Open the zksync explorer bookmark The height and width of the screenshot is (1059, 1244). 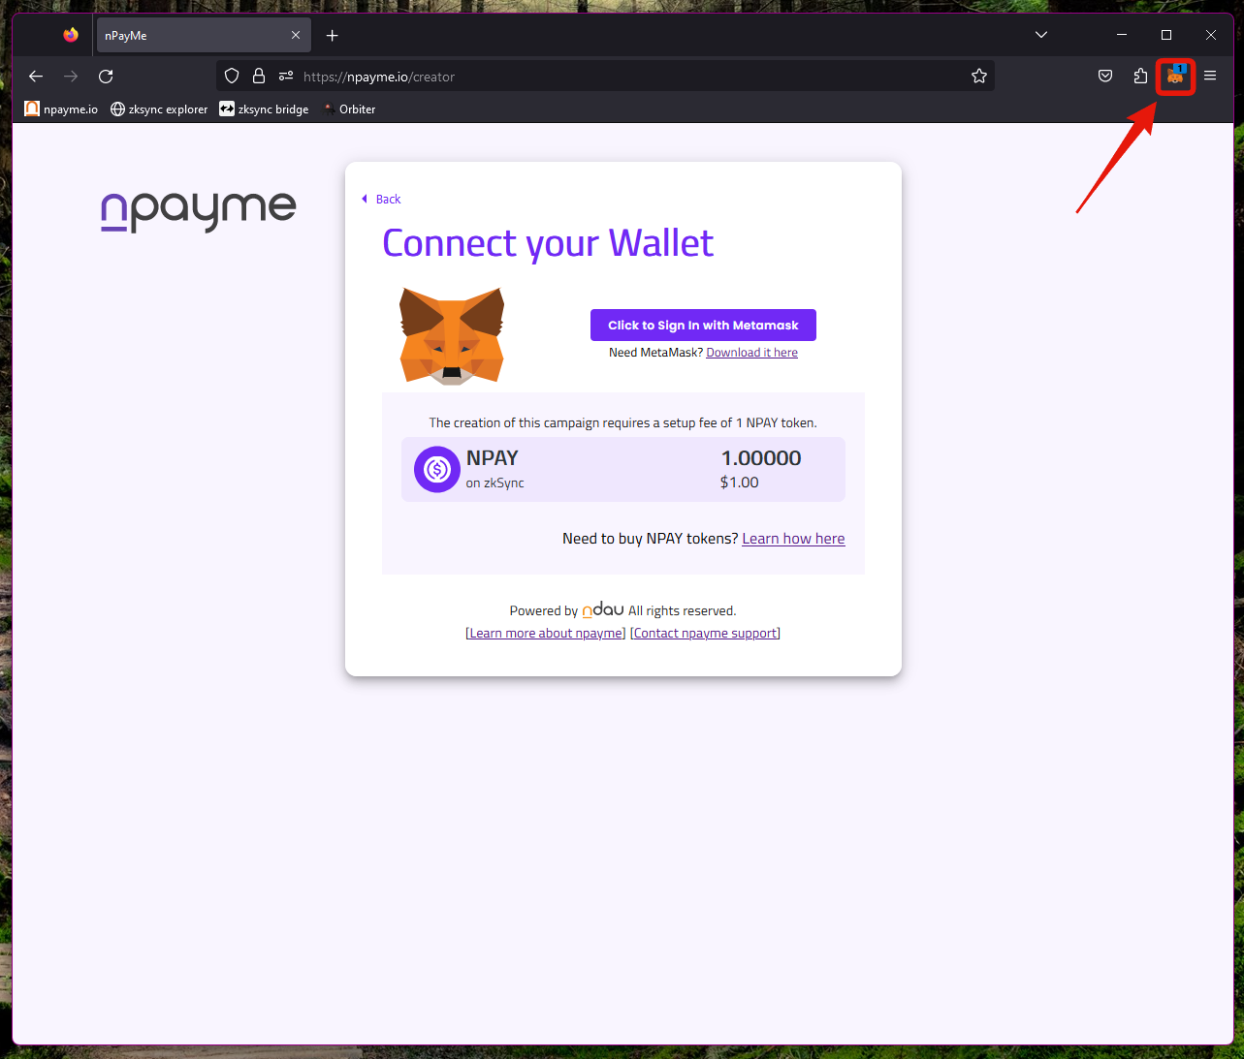tap(159, 109)
